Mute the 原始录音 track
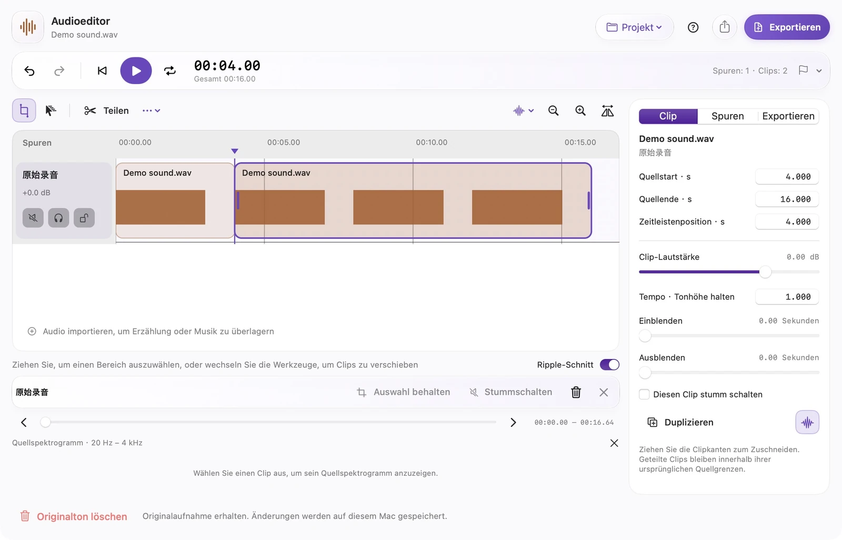842x540 pixels. [33, 218]
